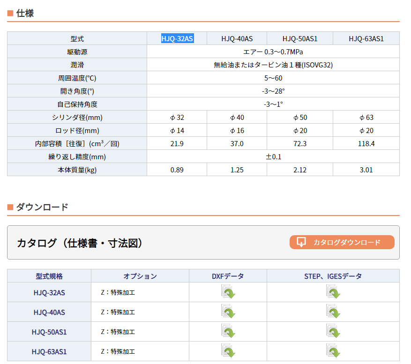The image size is (411, 364).
Task: Download DXF data for HJQ-50AS1
Action: (228, 332)
